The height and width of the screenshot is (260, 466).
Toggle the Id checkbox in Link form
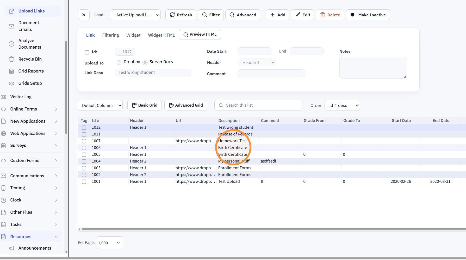87,52
